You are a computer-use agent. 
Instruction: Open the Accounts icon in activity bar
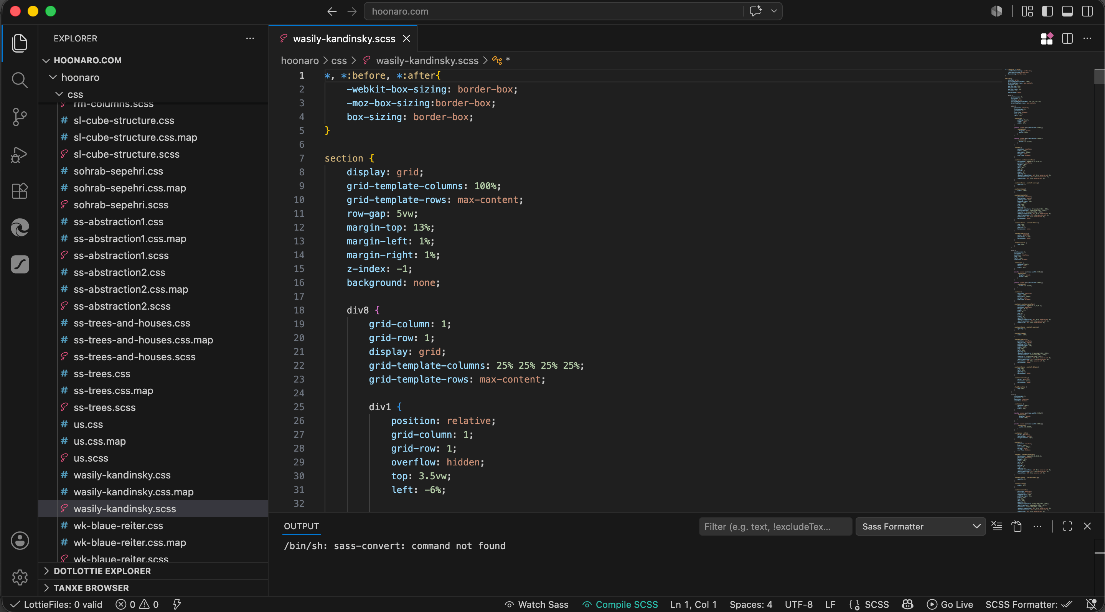pyautogui.click(x=20, y=540)
